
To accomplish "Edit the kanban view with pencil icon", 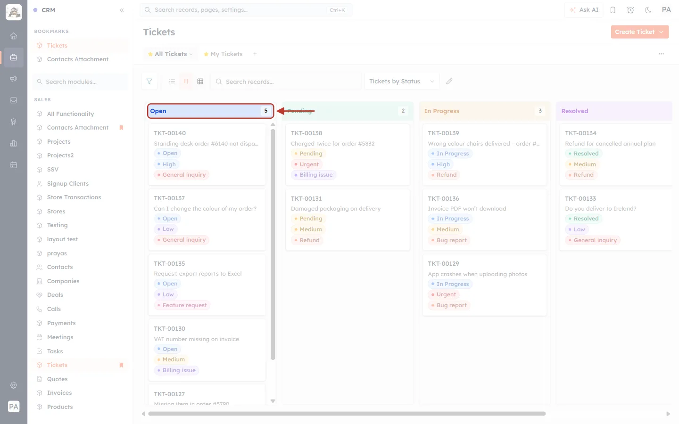I will (x=449, y=82).
